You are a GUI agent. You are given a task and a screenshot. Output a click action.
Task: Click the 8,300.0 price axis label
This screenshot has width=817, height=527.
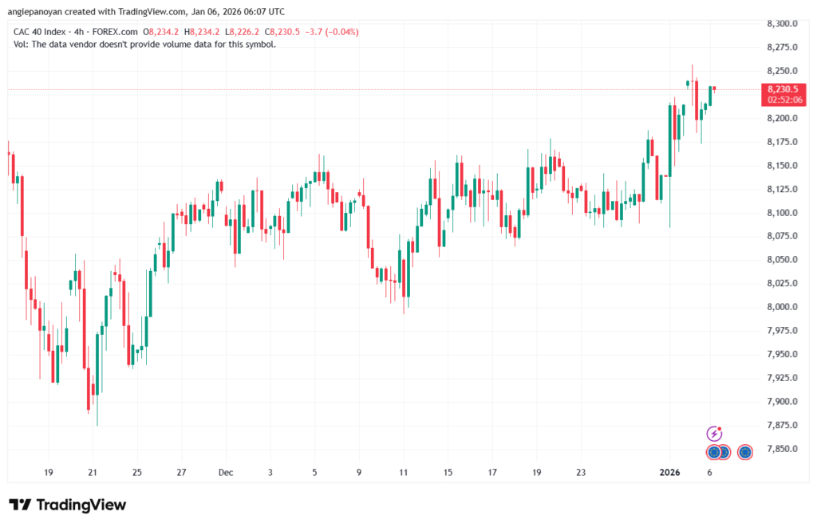click(783, 24)
